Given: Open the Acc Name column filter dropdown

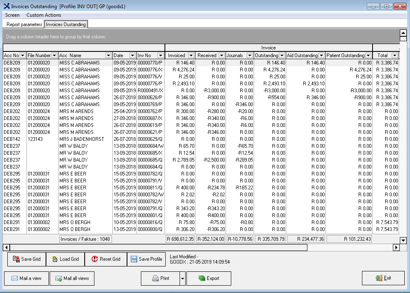Looking at the screenshot, I should pos(108,55).
